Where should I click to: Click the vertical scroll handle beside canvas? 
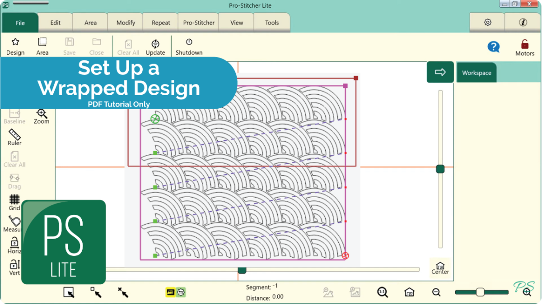(x=440, y=169)
